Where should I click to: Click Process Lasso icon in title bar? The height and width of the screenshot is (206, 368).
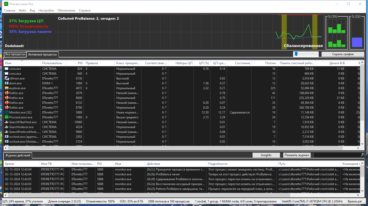[6, 4]
